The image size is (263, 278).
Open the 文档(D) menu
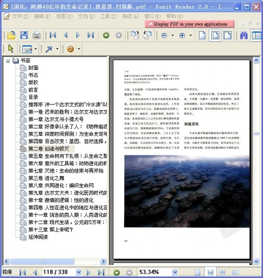(x=86, y=16)
